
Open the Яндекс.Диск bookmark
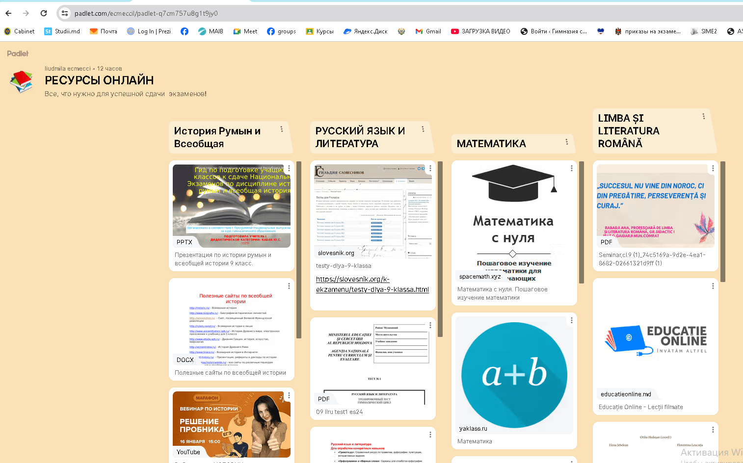pos(365,31)
